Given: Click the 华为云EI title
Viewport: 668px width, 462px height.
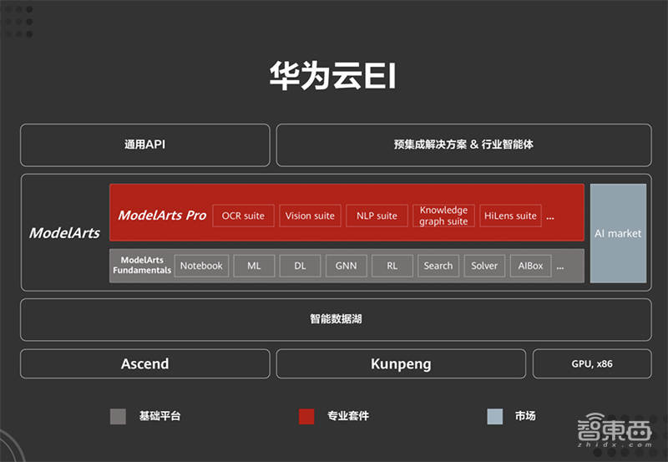Looking at the screenshot, I should pos(333,76).
